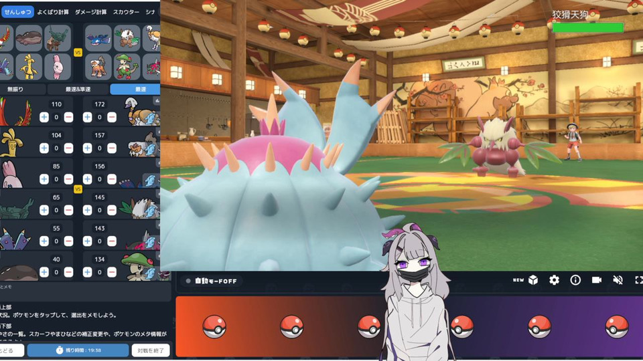
Task: Click the 対戦を終了 button
Action: (x=151, y=350)
